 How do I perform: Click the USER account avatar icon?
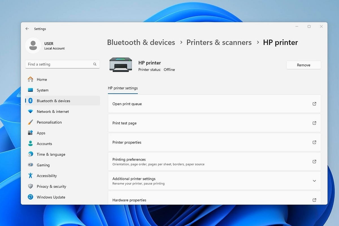[33, 45]
